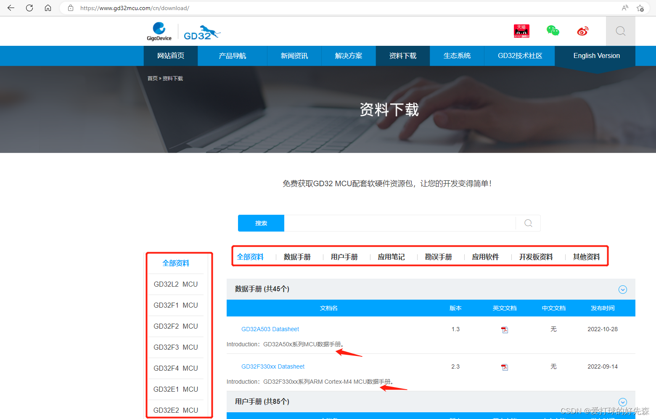
Task: Open site search with the header magnifier icon
Action: (621, 31)
